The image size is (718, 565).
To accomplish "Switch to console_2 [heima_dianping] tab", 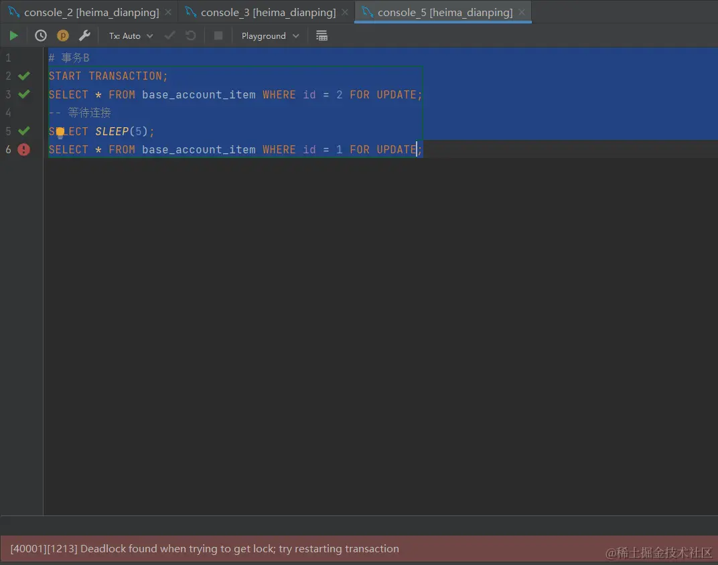I will click(91, 12).
